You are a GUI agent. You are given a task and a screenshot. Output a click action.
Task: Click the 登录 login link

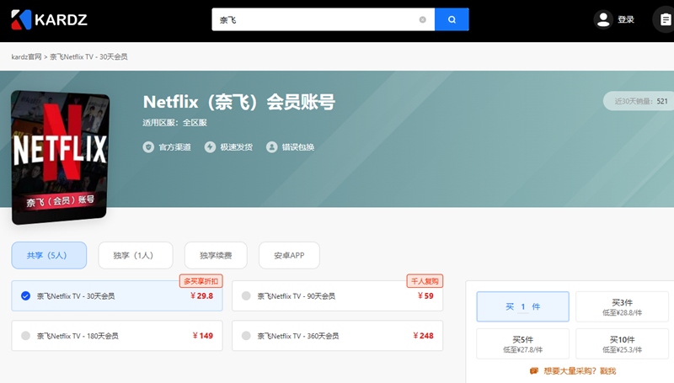click(626, 19)
